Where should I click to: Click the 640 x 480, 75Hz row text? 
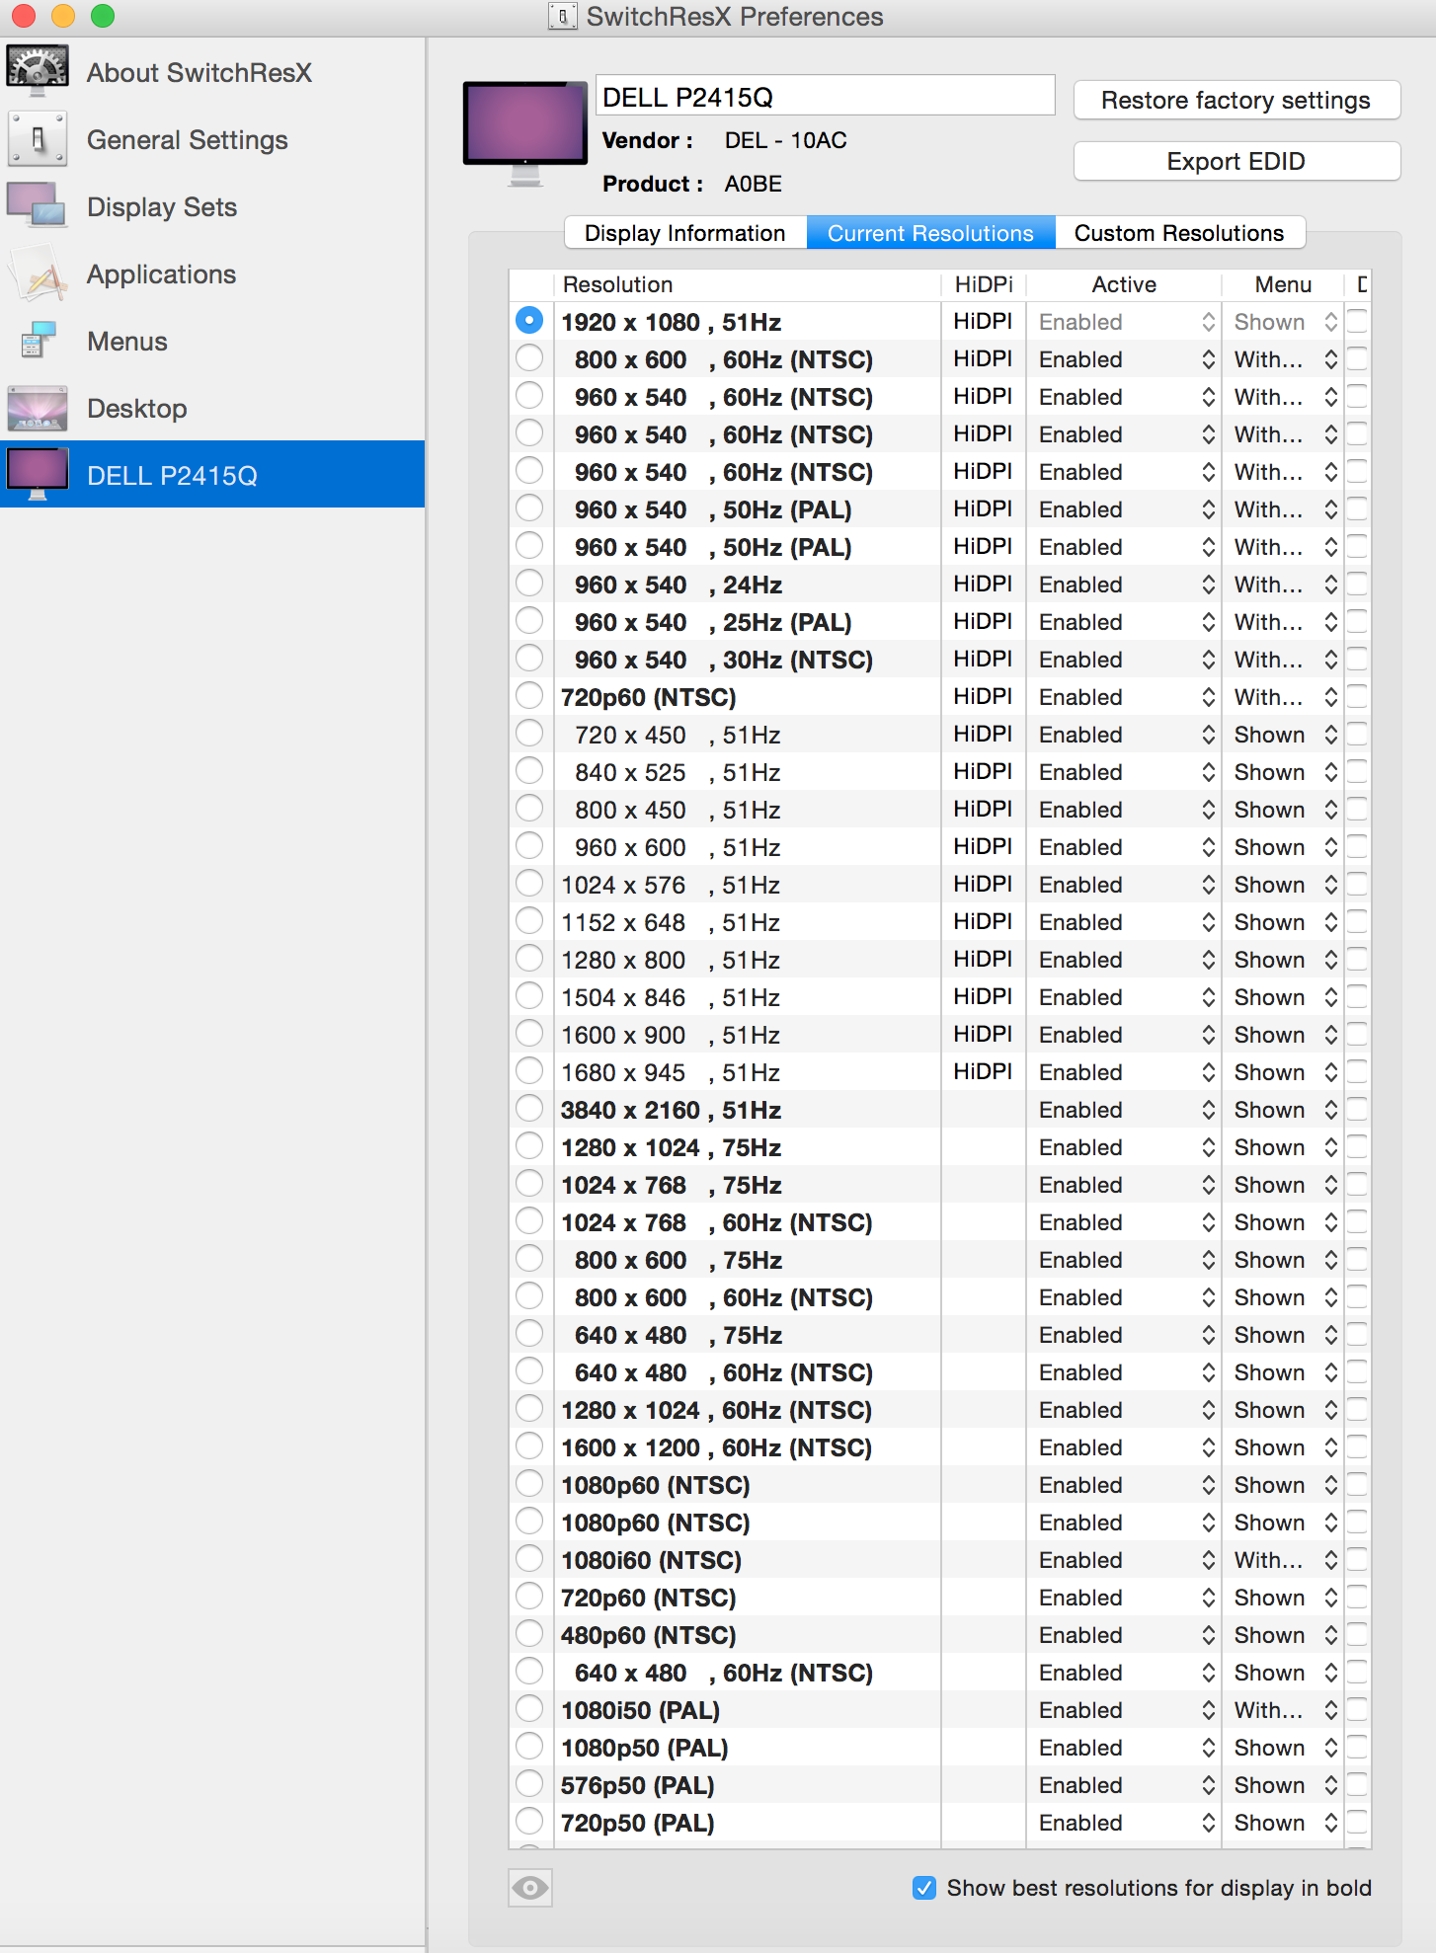click(678, 1335)
